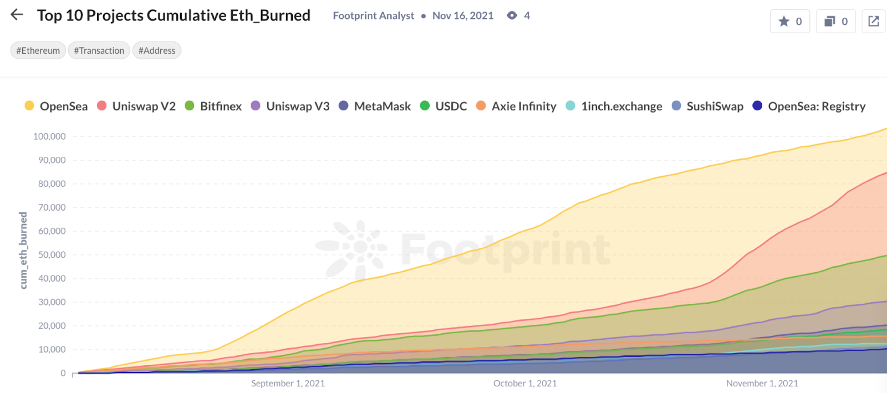887x393 pixels.
Task: Click the OpenSea: Registry blue legend dot
Action: pos(756,106)
